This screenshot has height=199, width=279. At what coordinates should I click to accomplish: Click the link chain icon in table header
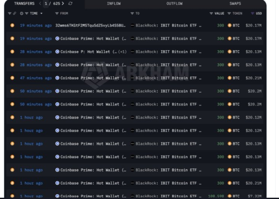pyautogui.click(x=14, y=13)
